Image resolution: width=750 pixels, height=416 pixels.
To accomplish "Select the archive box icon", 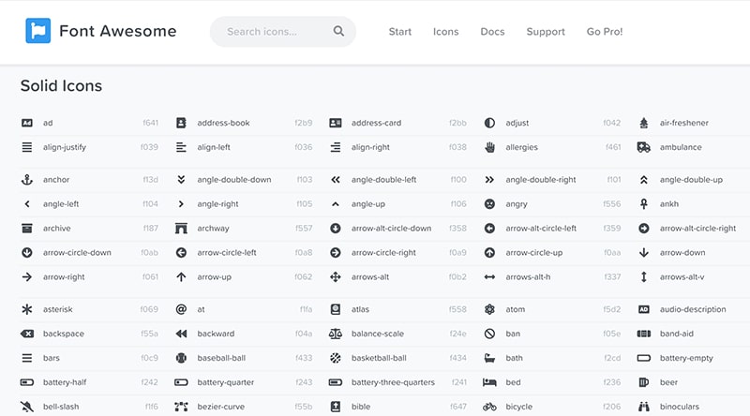I will 27,229.
